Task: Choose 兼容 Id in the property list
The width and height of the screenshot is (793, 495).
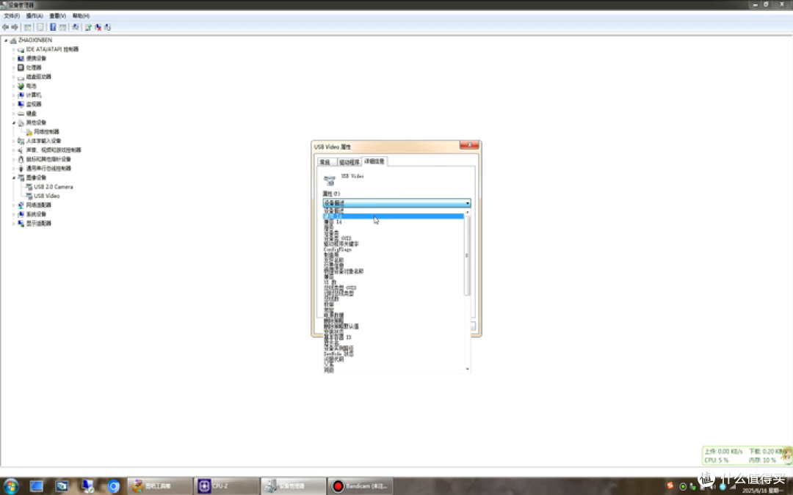Action: pyautogui.click(x=394, y=221)
